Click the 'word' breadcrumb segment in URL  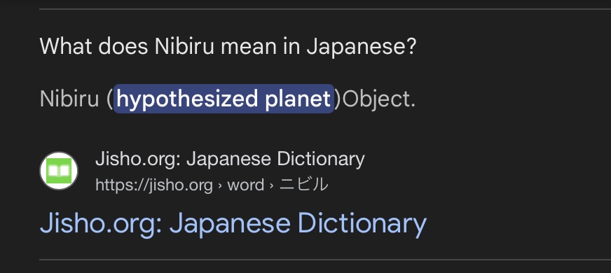click(245, 185)
